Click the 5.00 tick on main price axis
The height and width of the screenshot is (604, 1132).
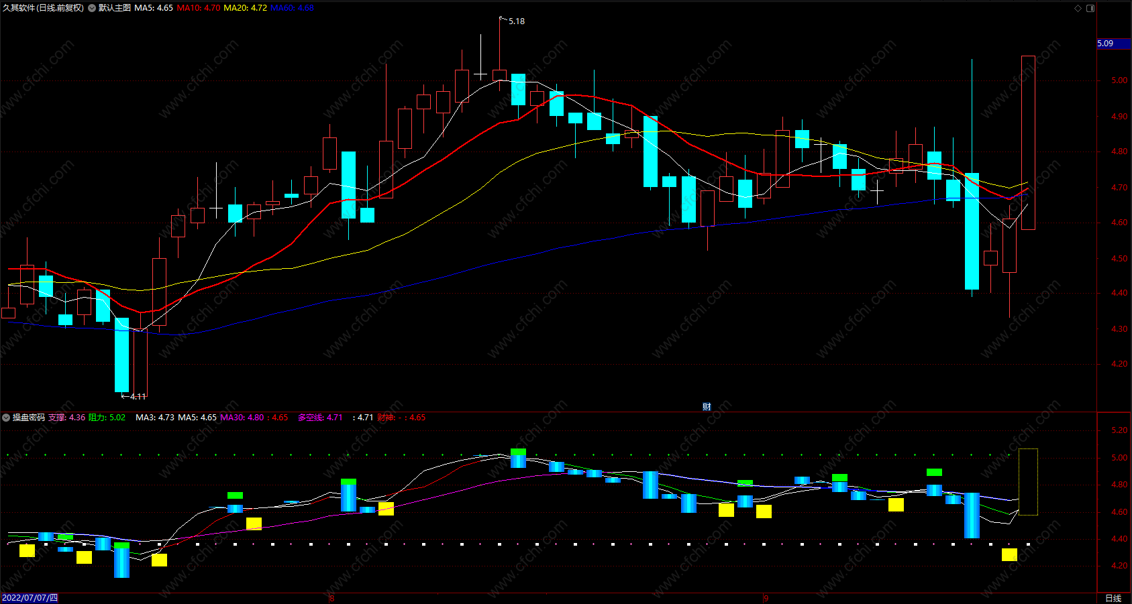(1119, 80)
